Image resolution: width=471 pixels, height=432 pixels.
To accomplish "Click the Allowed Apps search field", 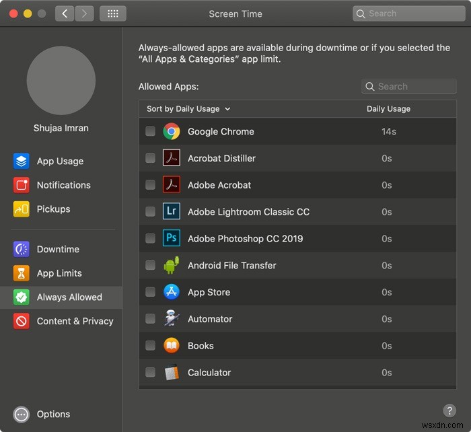I will (410, 86).
